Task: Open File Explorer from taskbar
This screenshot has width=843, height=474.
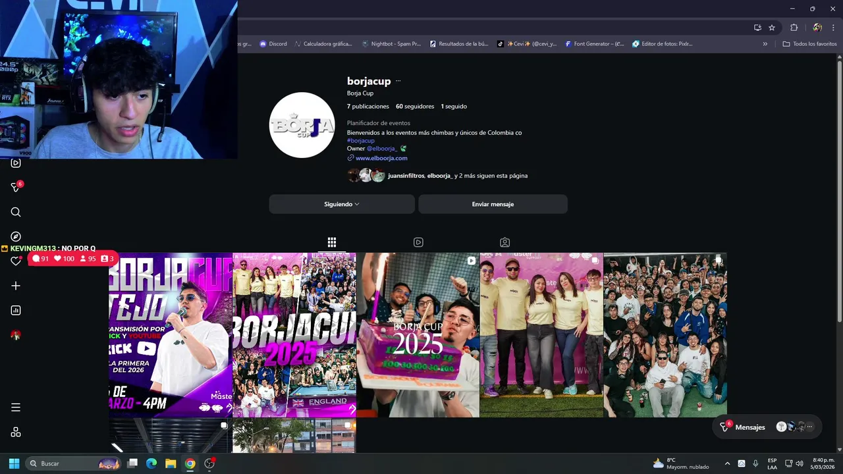Action: coord(171,463)
